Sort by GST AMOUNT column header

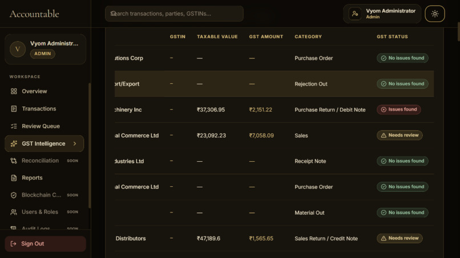tap(266, 36)
